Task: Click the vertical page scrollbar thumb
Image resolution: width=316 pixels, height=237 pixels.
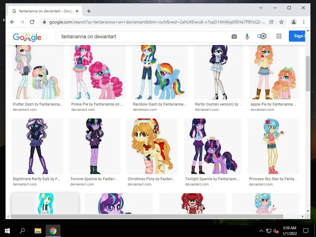Action: click(x=308, y=74)
